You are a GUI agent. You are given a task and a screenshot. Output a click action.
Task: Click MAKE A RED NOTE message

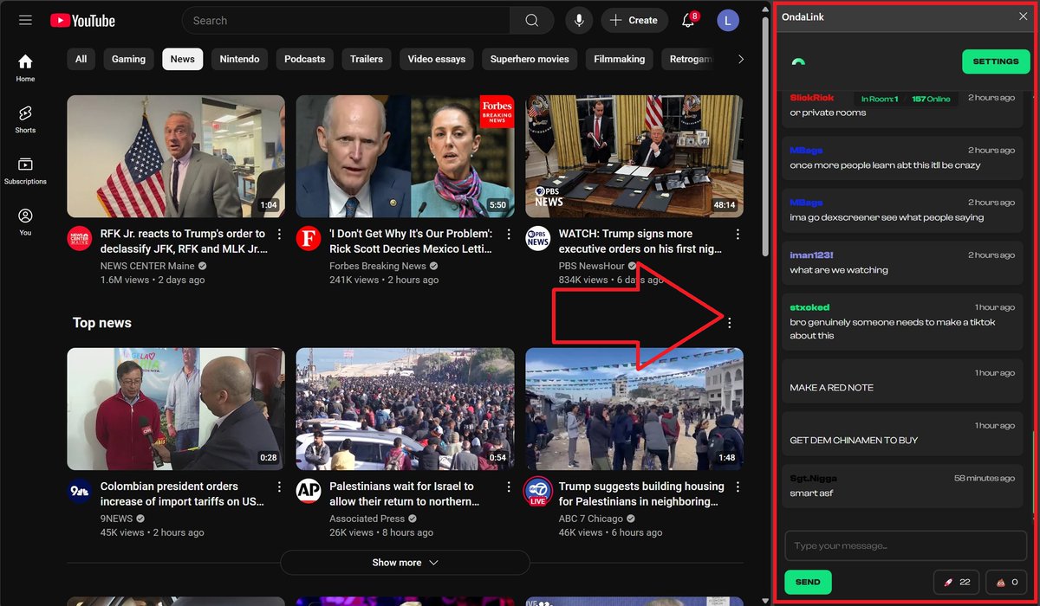pyautogui.click(x=831, y=388)
